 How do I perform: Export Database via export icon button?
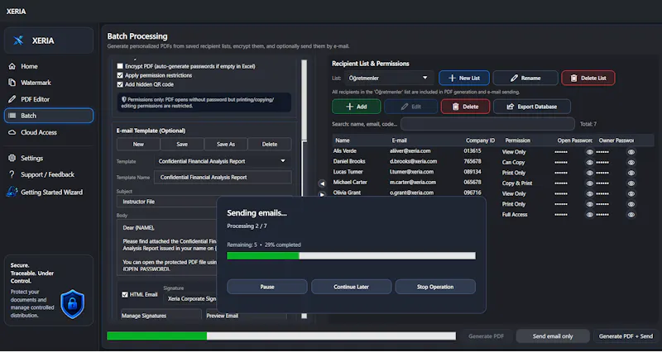pyautogui.click(x=532, y=107)
